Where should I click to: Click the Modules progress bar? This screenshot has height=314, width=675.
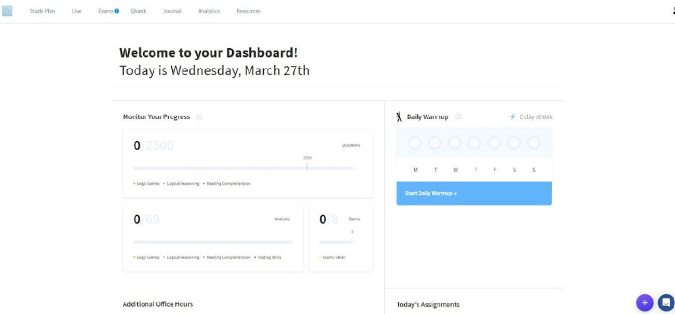pos(213,242)
